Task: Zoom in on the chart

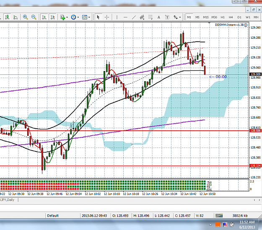Action: coord(26,17)
